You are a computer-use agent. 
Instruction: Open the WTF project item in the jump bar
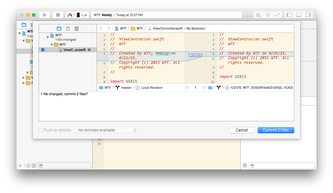pyautogui.click(x=121, y=28)
